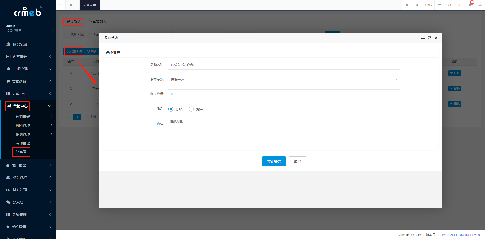Open the 课程专题 dropdown
The width and height of the screenshot is (485, 239).
point(284,80)
